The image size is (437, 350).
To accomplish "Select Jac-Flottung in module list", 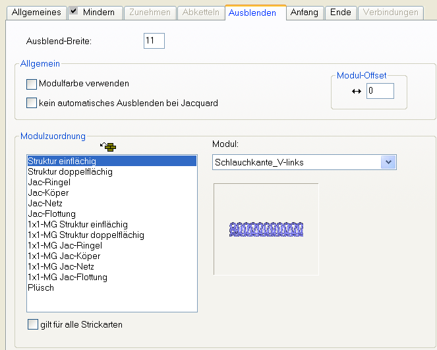I will (x=51, y=214).
